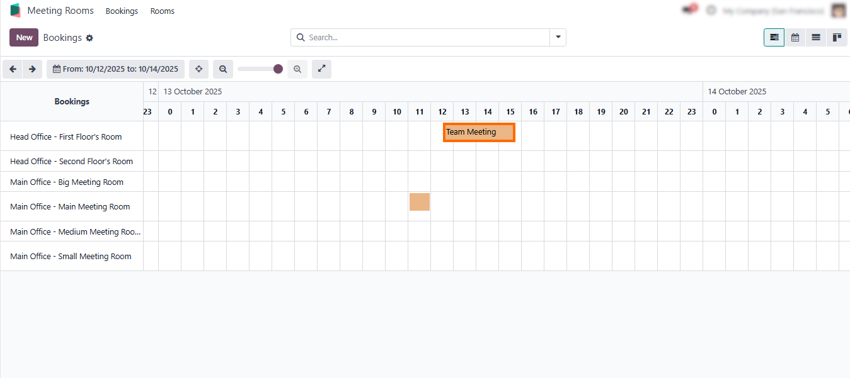This screenshot has height=378, width=850.
Task: Expand the search options dropdown
Action: (x=558, y=37)
